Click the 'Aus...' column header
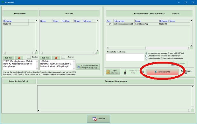Viewport: 197px width, 124px height. point(110,21)
